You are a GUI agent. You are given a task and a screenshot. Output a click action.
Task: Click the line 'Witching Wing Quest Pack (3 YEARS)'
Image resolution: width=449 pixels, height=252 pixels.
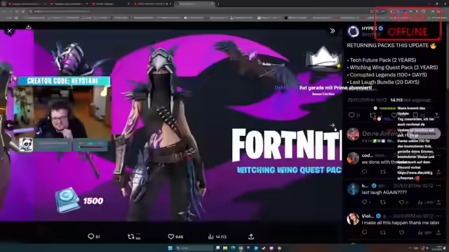click(393, 67)
